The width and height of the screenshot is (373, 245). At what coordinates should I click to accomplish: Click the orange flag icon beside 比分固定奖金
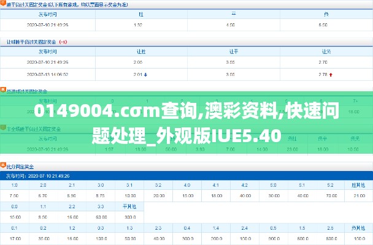coord(3,165)
